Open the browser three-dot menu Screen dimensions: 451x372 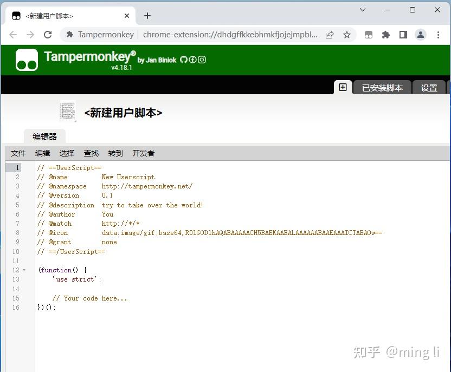pyautogui.click(x=439, y=34)
